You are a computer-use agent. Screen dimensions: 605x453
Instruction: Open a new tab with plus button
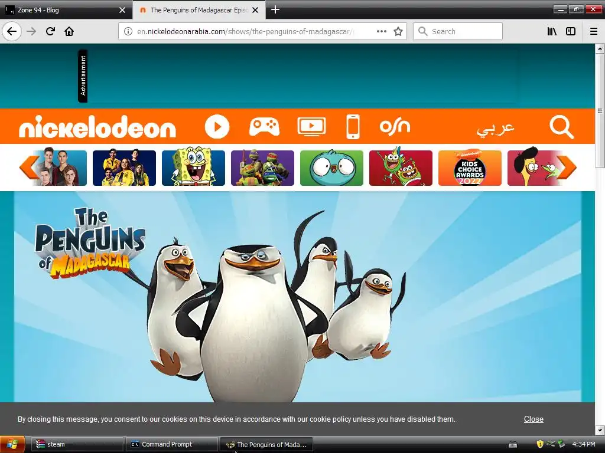[275, 9]
